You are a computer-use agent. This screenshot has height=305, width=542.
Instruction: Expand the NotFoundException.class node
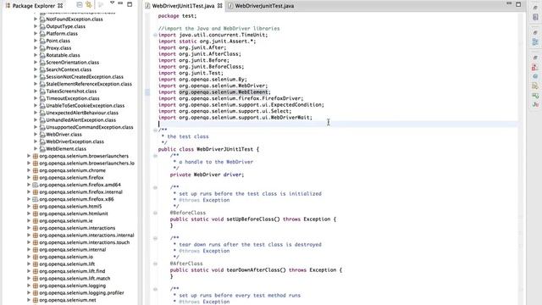[x=36, y=19]
